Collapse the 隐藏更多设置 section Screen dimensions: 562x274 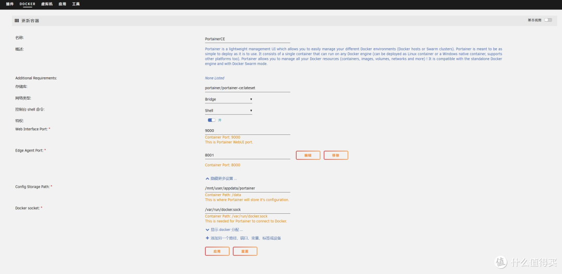(221, 178)
